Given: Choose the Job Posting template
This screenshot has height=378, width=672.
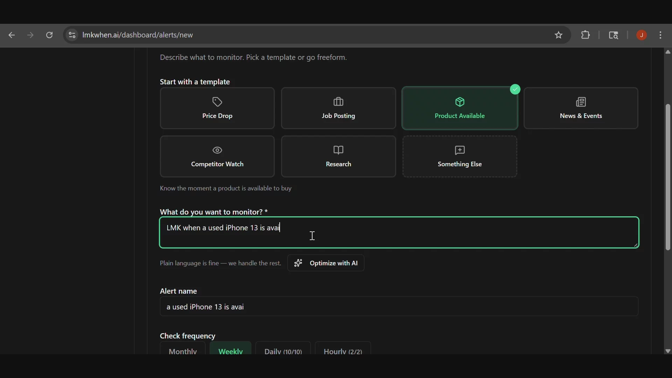Looking at the screenshot, I should [338, 108].
